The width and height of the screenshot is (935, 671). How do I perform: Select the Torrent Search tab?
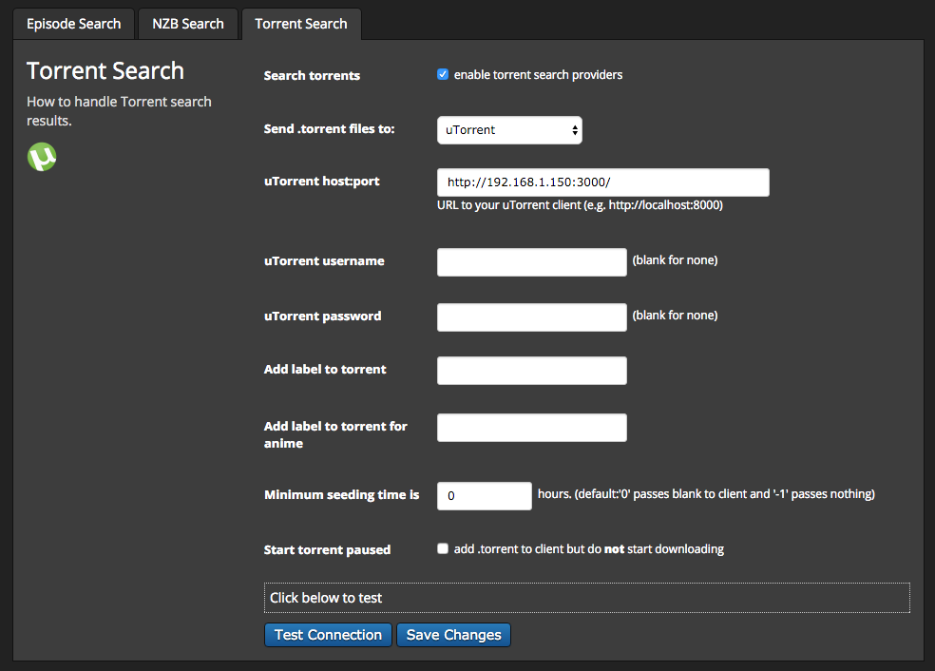pos(301,24)
